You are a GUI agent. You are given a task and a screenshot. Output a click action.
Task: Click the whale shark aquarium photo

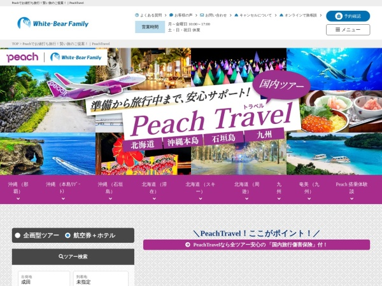(334, 69)
